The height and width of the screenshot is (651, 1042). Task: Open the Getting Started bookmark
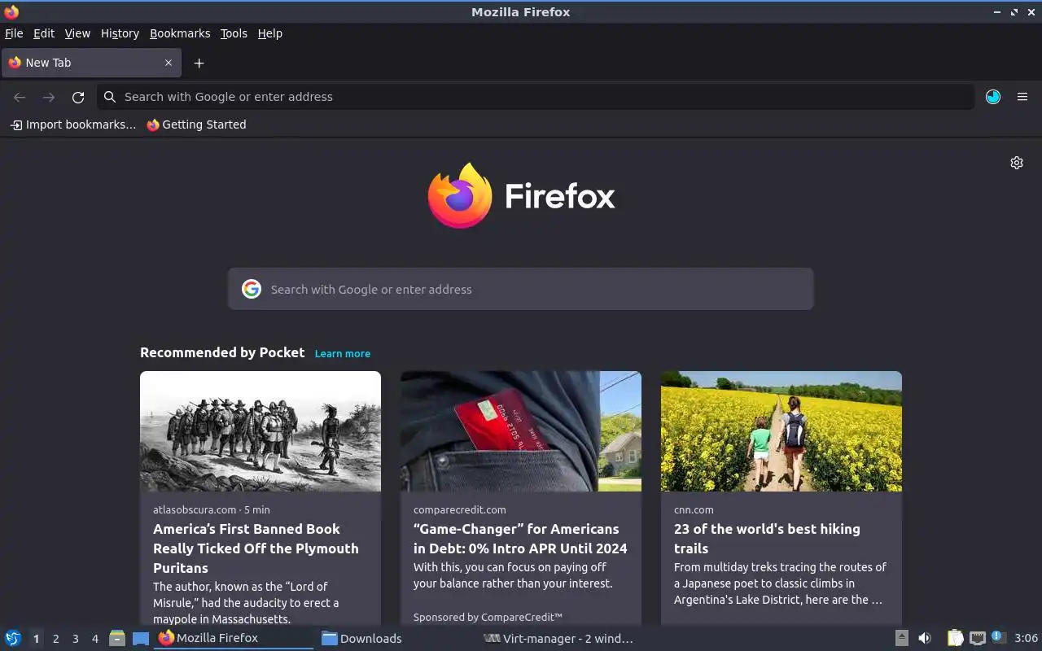[196, 125]
